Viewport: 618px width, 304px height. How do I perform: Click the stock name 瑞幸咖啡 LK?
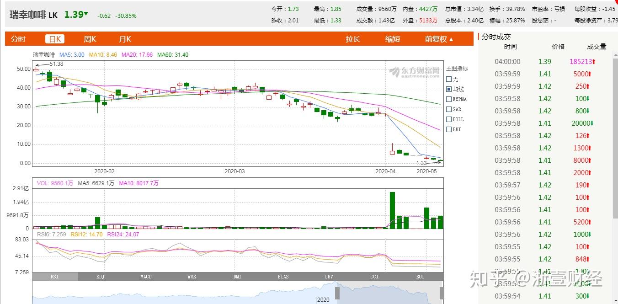(34, 15)
